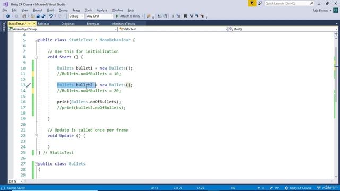The height and width of the screenshot is (191, 340).
Task: Open the View menu
Action: (x=25, y=10)
